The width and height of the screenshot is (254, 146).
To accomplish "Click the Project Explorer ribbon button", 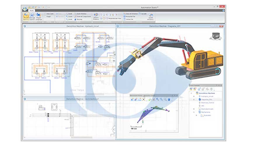I will (x=26, y=17).
